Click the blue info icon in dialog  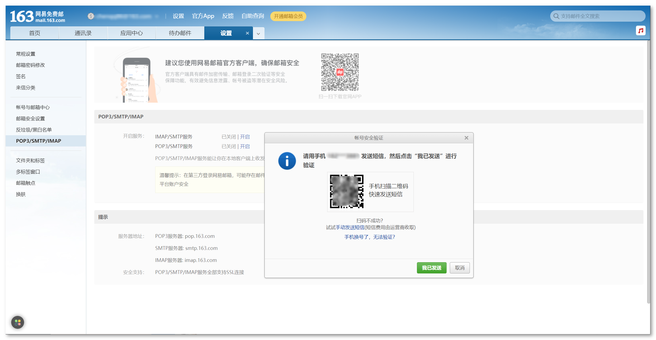pyautogui.click(x=287, y=161)
